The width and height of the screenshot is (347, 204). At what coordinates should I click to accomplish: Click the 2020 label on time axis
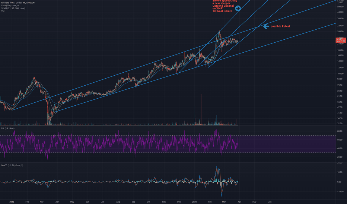[x=12, y=202]
